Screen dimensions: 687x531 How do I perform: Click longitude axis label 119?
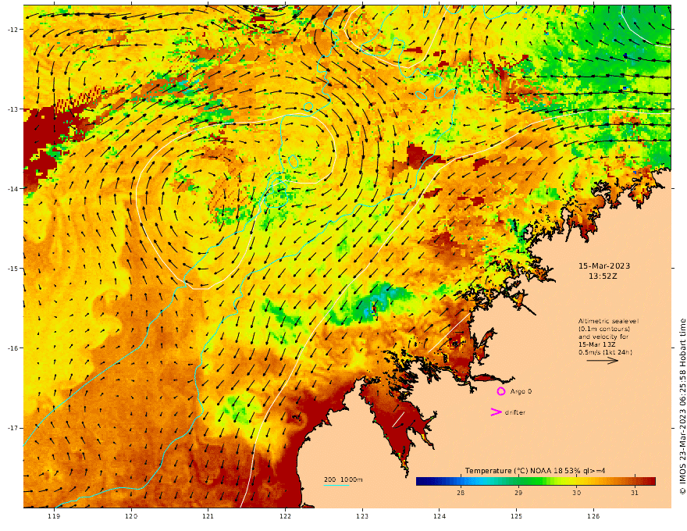[x=54, y=516]
